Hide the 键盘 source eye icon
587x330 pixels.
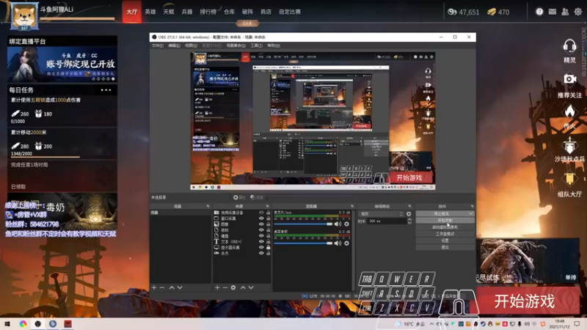click(261, 235)
